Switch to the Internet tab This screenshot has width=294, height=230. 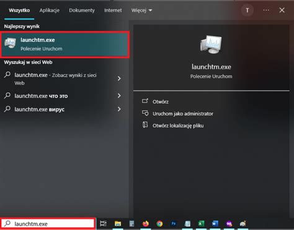pos(113,11)
